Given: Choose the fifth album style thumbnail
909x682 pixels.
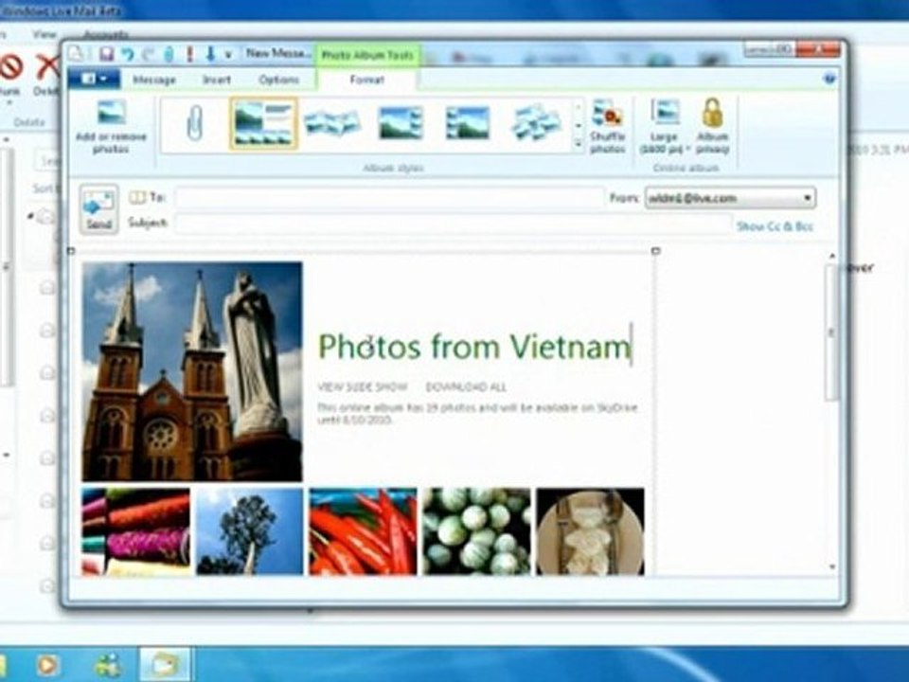Looking at the screenshot, I should pyautogui.click(x=468, y=123).
